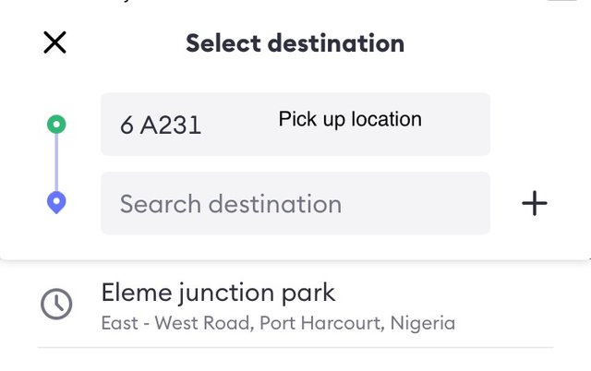The height and width of the screenshot is (371, 591).
Task: Click the Search destination placeholder text
Action: click(231, 204)
